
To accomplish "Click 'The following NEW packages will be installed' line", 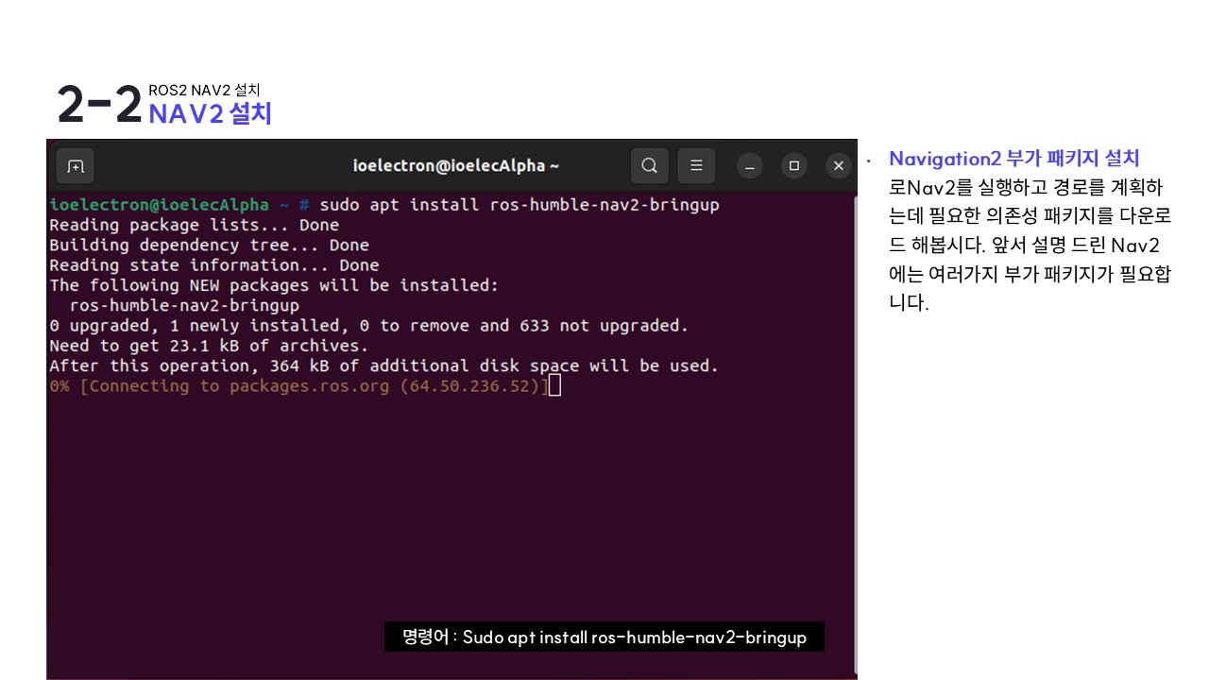I will [x=274, y=285].
